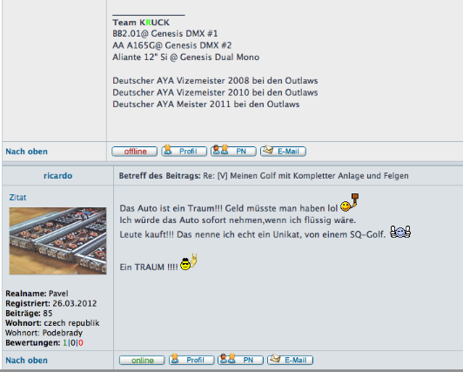Click the hammer smiley emoticon

coord(350,202)
